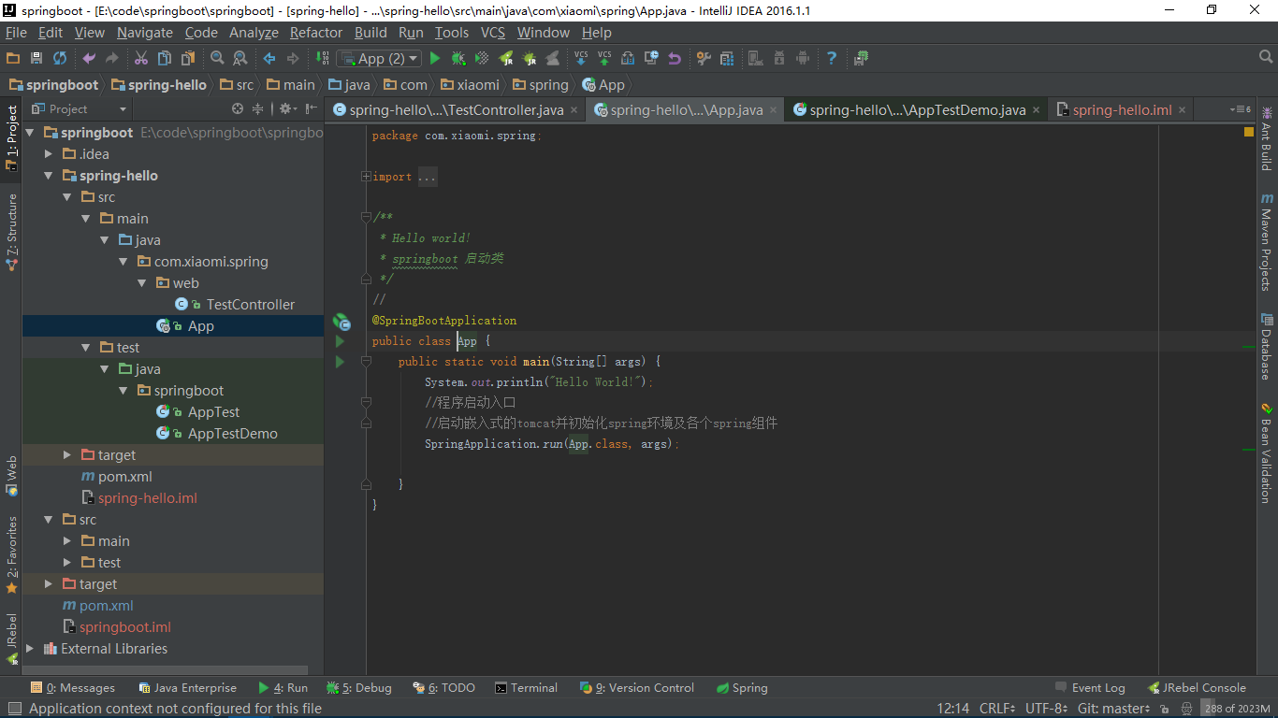Image resolution: width=1278 pixels, height=718 pixels.
Task: Open the JRebel Console tool window
Action: click(1197, 688)
